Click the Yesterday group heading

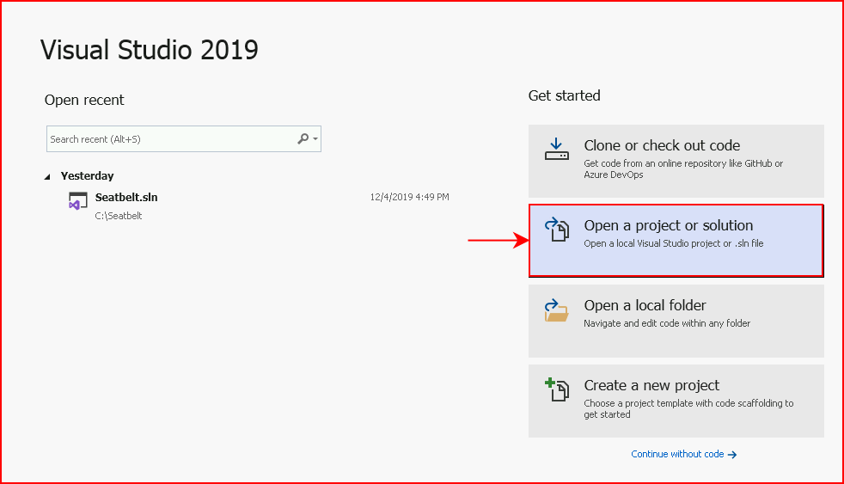pyautogui.click(x=87, y=176)
